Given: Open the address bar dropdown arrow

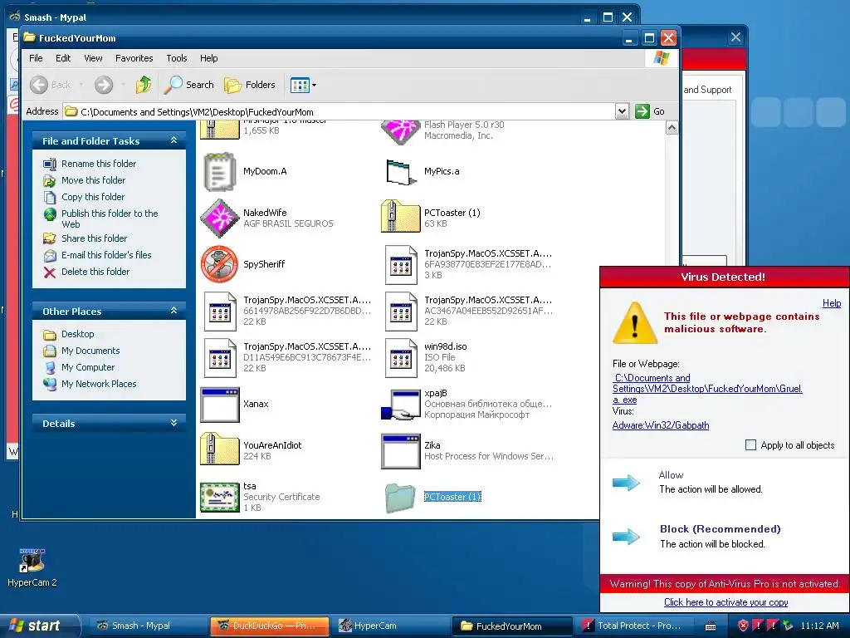Looking at the screenshot, I should pyautogui.click(x=622, y=111).
